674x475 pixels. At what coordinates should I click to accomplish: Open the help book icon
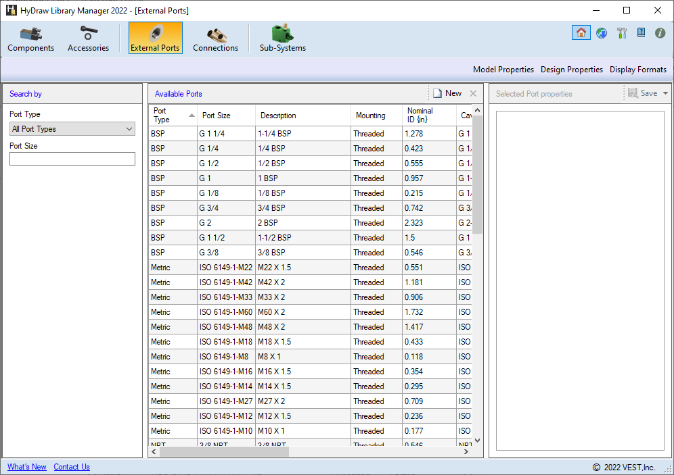(x=641, y=32)
